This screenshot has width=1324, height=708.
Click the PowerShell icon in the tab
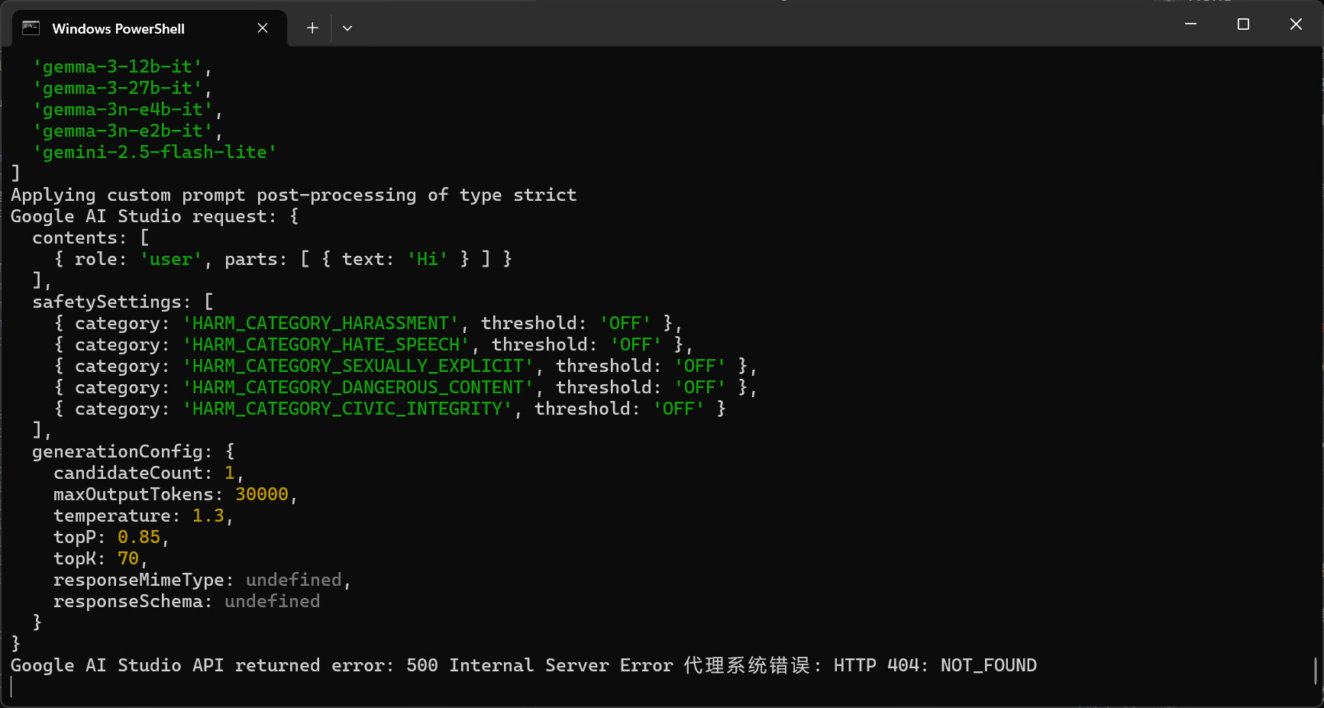(31, 28)
